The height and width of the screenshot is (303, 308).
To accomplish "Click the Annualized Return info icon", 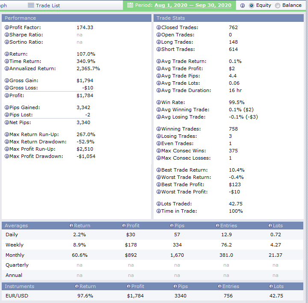I will (7, 68).
